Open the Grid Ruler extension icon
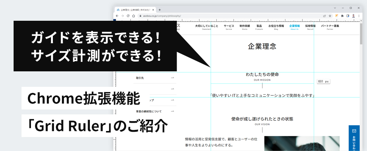Screen dimensions: 367x151 [x=337, y=16]
